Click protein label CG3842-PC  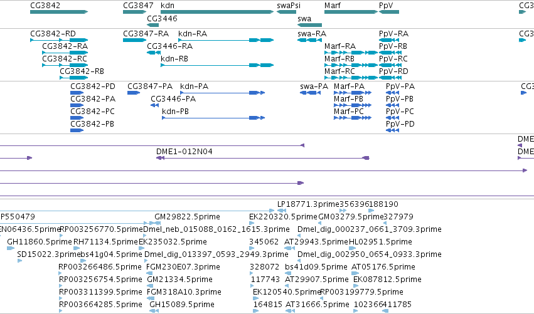93,111
